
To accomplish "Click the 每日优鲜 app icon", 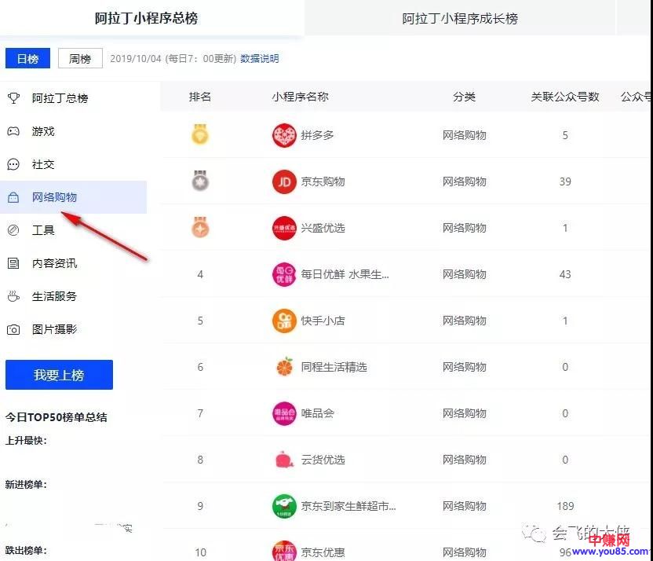I will 283,274.
